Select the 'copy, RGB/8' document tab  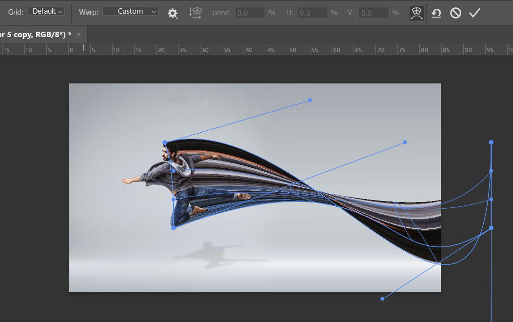[x=34, y=35]
